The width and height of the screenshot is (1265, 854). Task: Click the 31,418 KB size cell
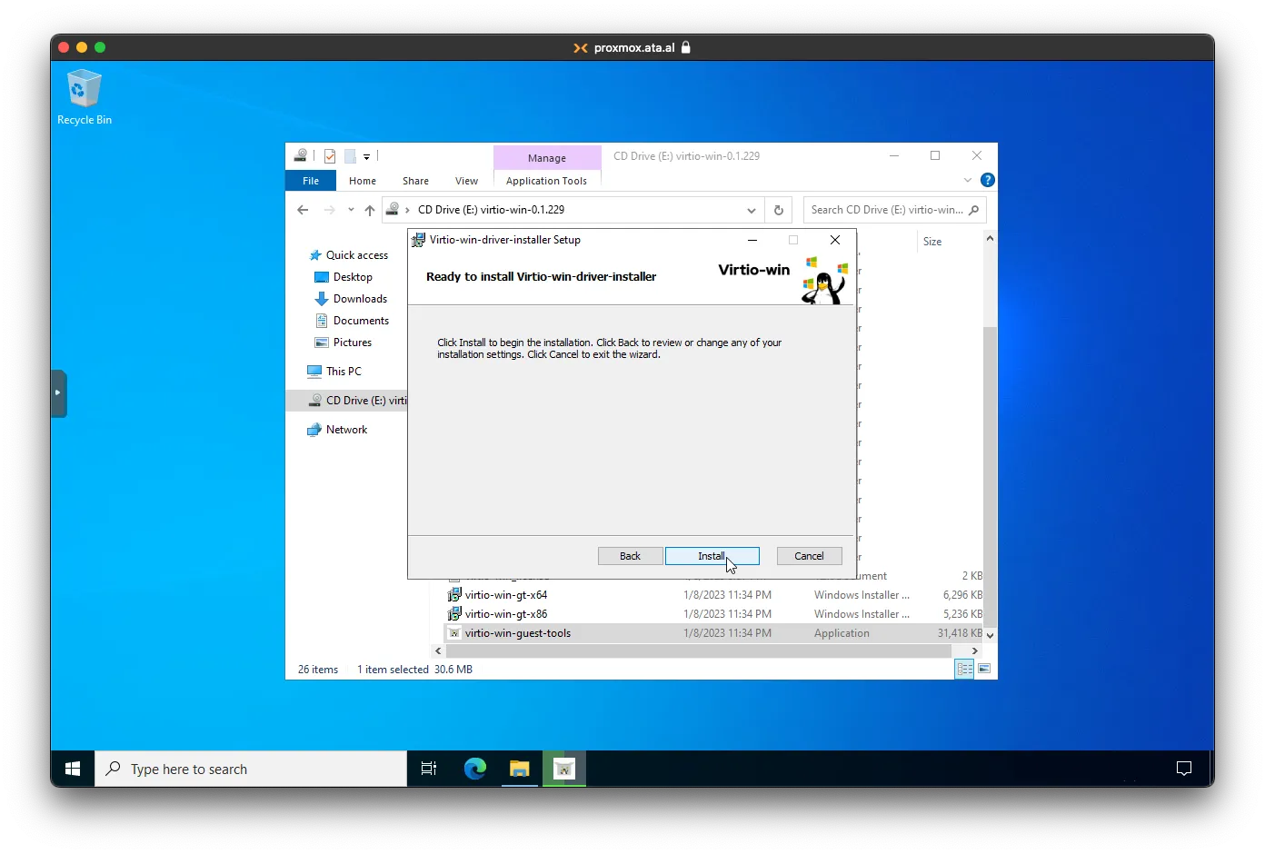click(960, 633)
